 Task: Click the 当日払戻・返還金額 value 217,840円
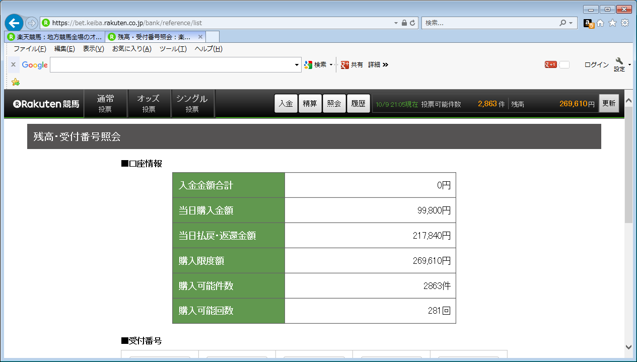click(432, 235)
